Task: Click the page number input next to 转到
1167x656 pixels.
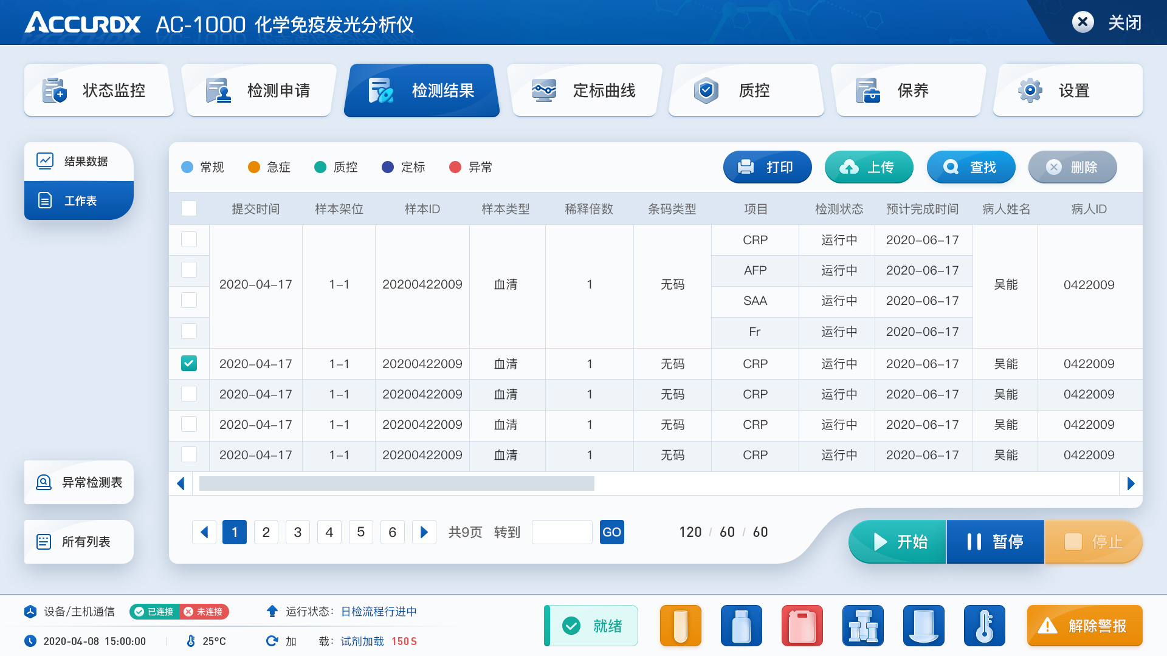Action: (561, 531)
